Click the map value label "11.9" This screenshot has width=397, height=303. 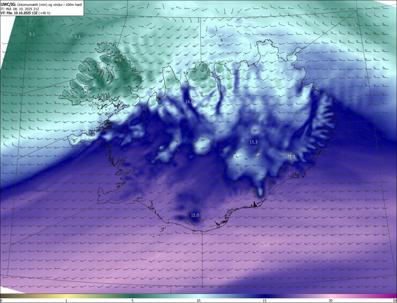291,156
